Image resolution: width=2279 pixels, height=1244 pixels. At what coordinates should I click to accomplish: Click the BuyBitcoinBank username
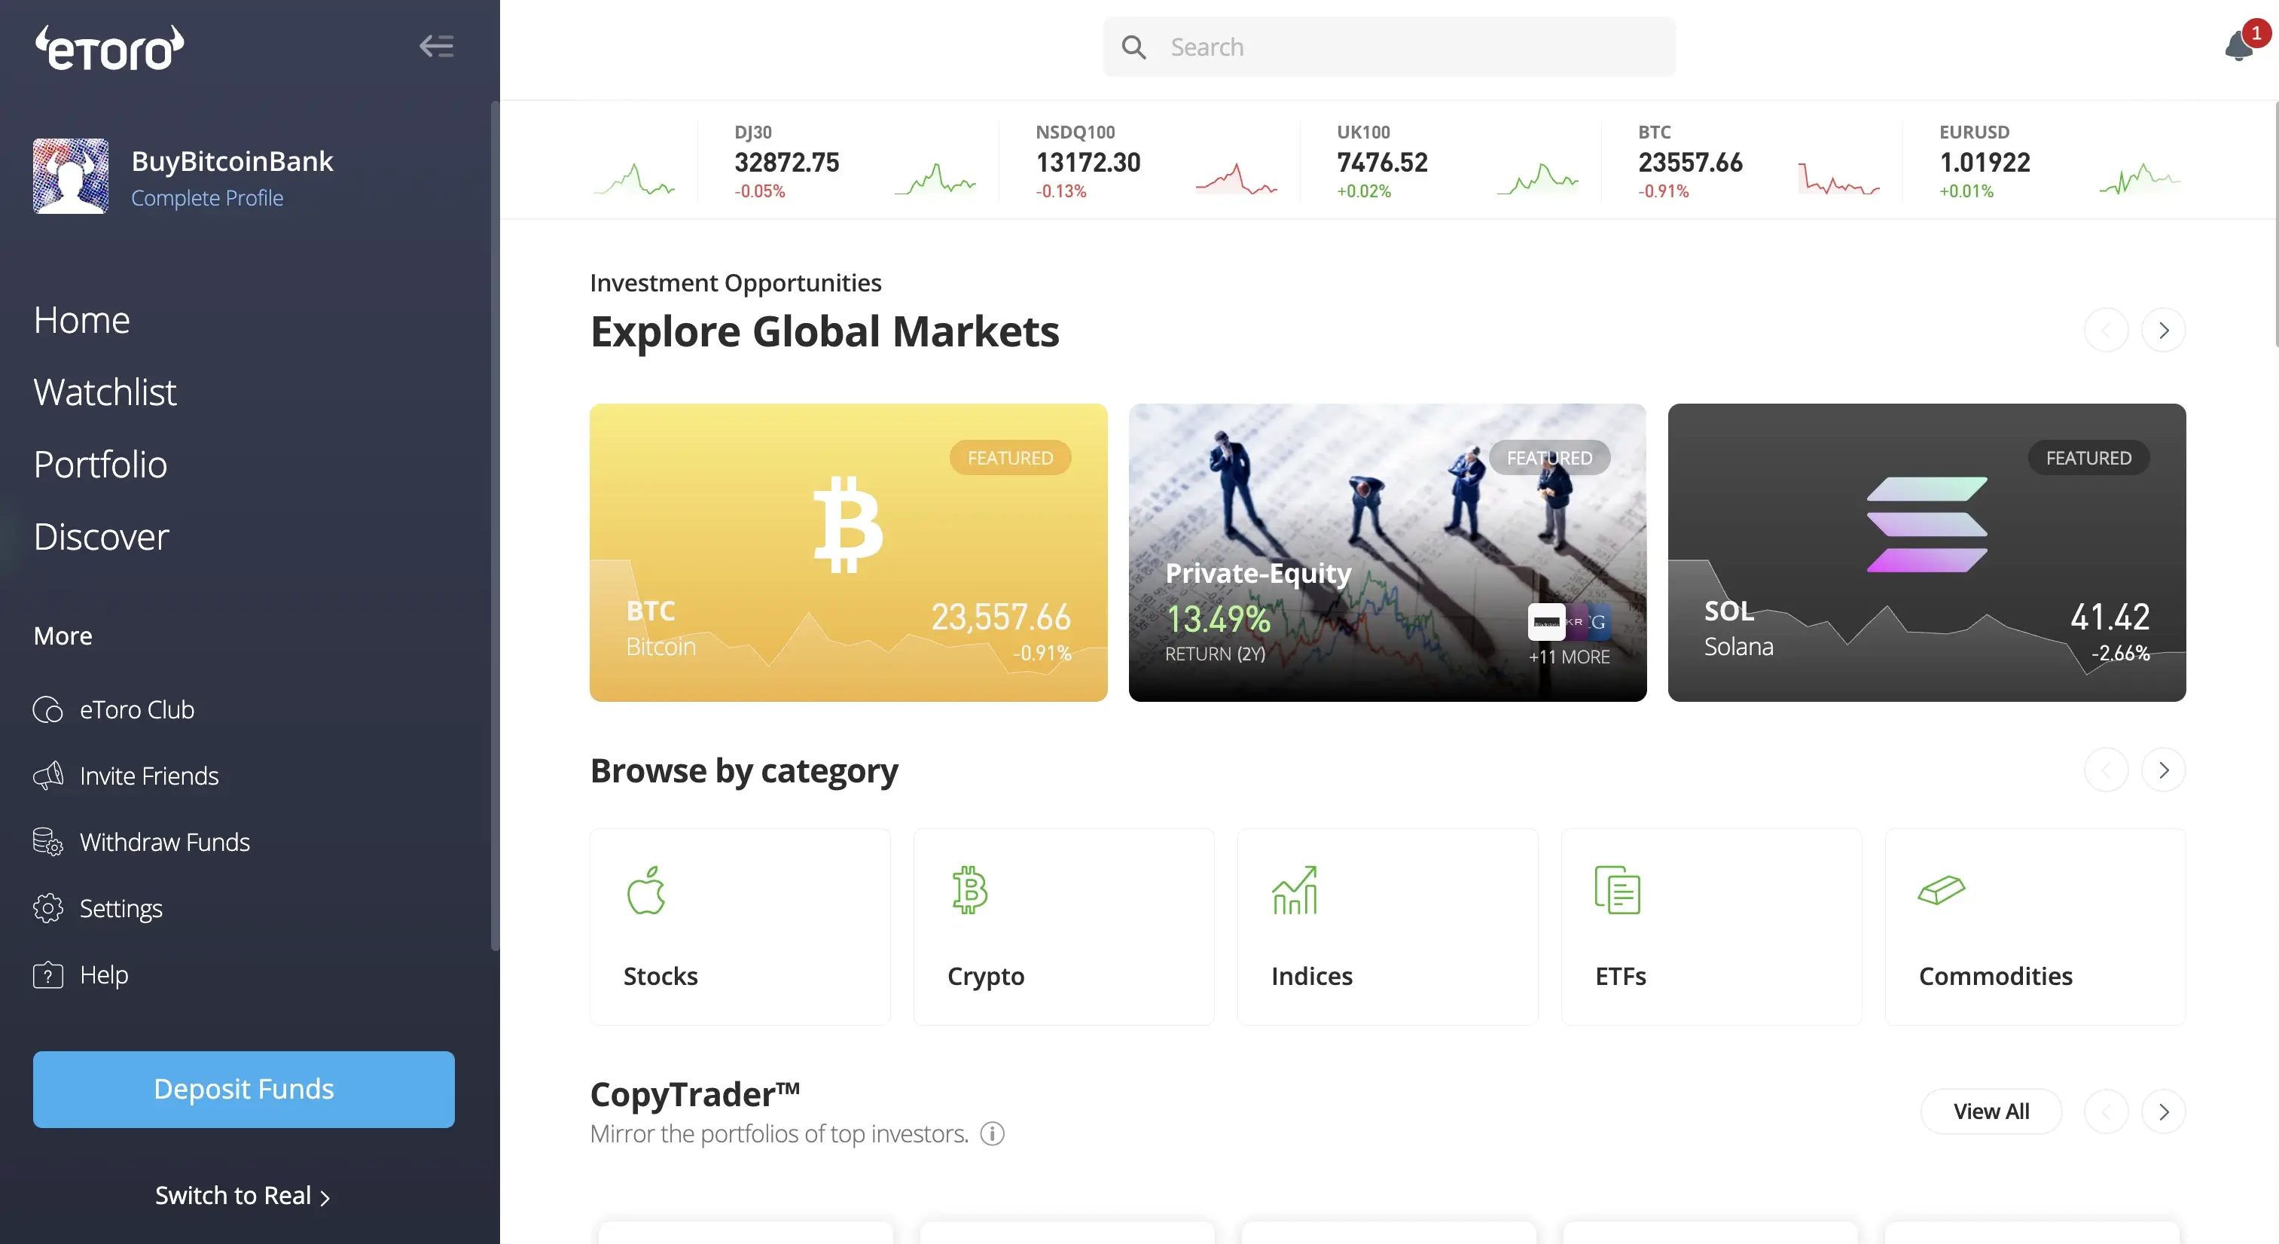pos(232,161)
